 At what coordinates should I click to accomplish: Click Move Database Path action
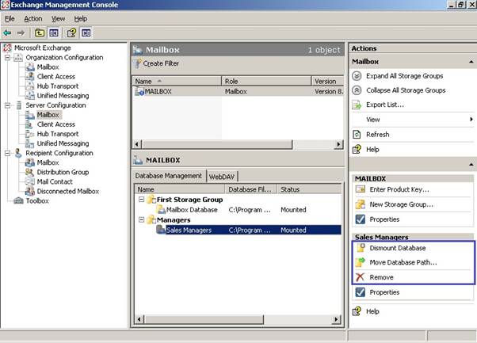click(x=403, y=262)
